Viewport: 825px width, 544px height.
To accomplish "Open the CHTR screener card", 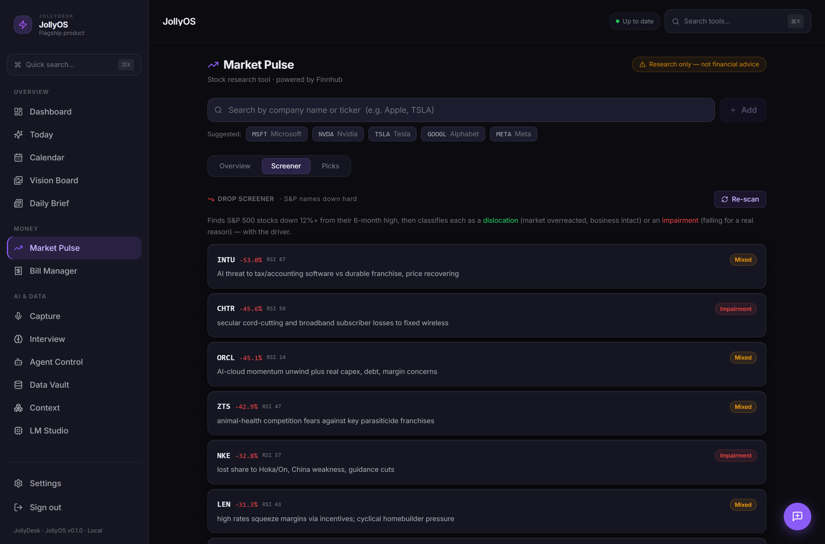I will tap(487, 315).
